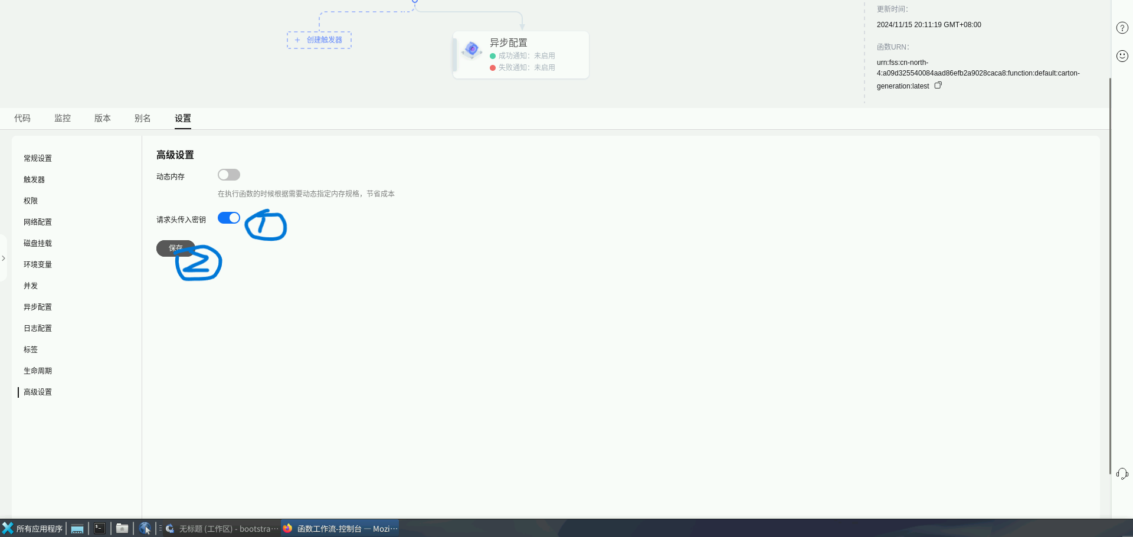Select 环境变量 in the sidebar

[38, 264]
